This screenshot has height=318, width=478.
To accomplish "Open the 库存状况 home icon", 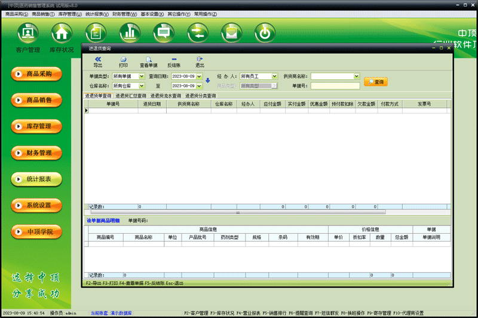I will pyautogui.click(x=62, y=33).
